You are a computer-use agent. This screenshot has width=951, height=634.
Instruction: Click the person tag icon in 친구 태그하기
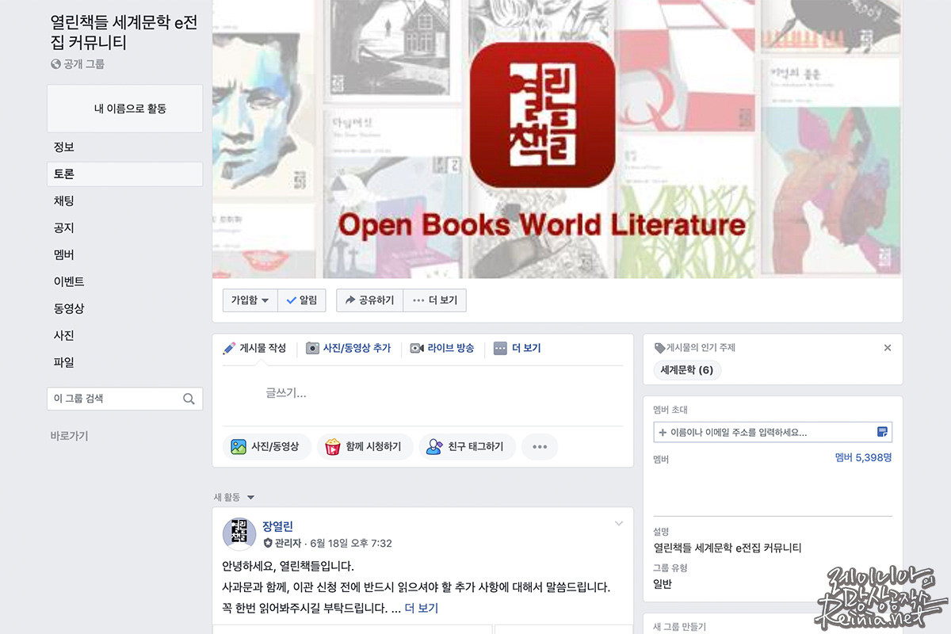coord(433,447)
